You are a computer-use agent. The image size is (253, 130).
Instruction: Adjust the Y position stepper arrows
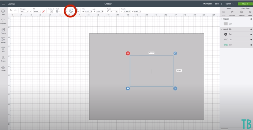click(x=140, y=11)
